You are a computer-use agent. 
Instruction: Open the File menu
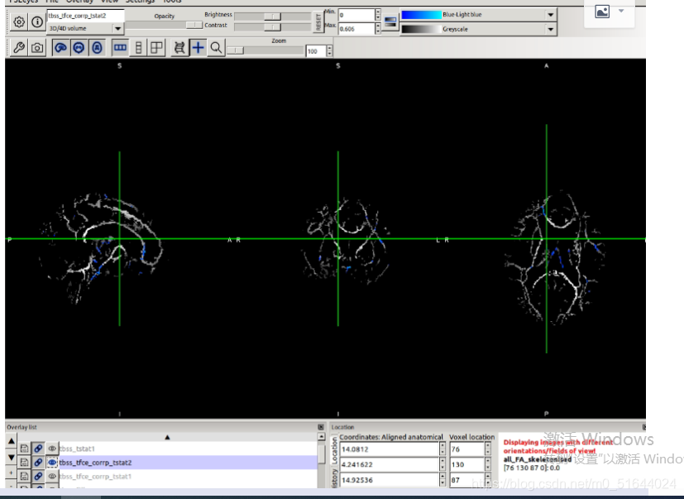[51, 2]
